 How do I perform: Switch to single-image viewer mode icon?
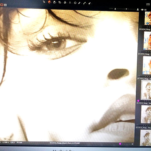click(x=2, y=5)
